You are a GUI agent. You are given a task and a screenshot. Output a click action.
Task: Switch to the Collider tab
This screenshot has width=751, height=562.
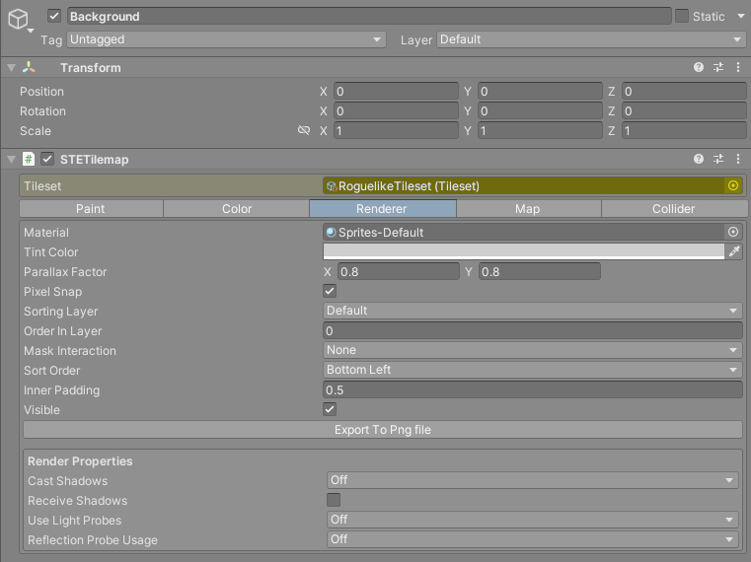673,209
